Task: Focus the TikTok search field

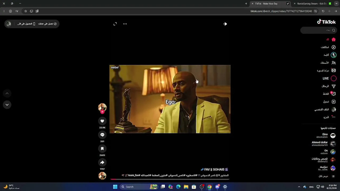Action: coord(318,30)
